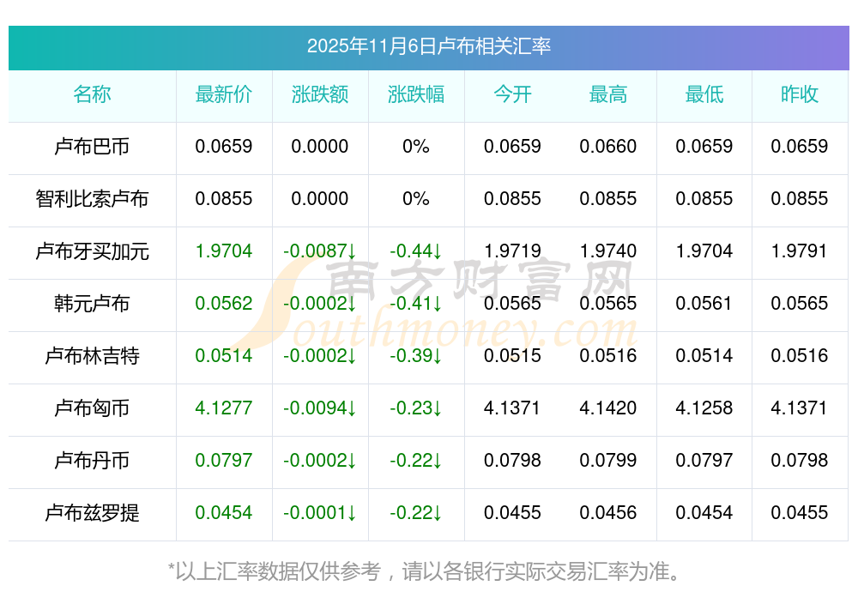This screenshot has width=858, height=598.
Task: Click the 卢布丹币 row name
Action: point(92,461)
